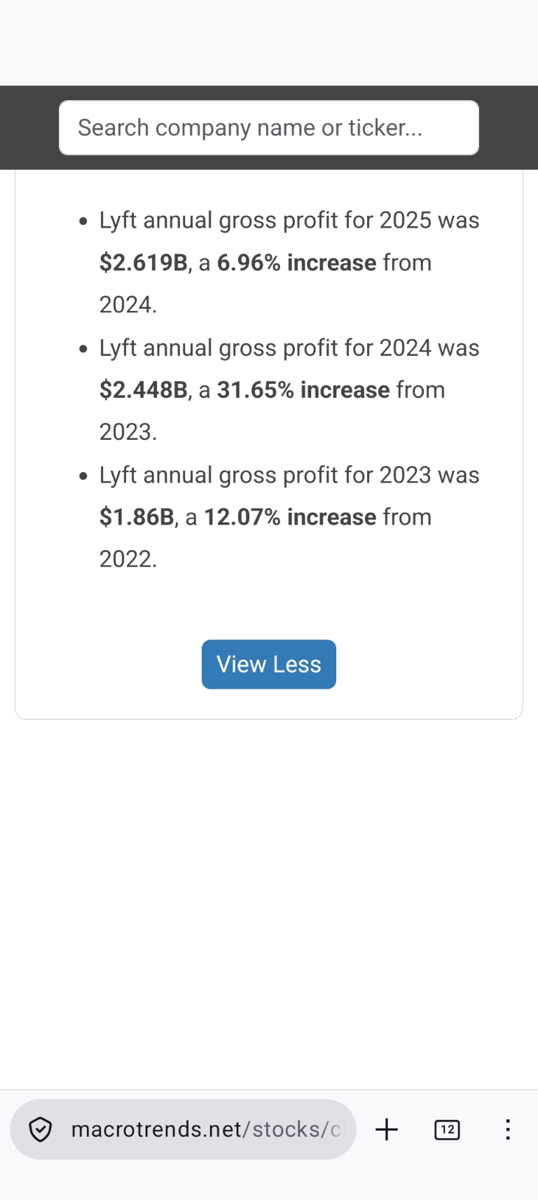This screenshot has width=538, height=1200.
Task: Click the bold $2.448B gross profit figure
Action: pos(144,390)
